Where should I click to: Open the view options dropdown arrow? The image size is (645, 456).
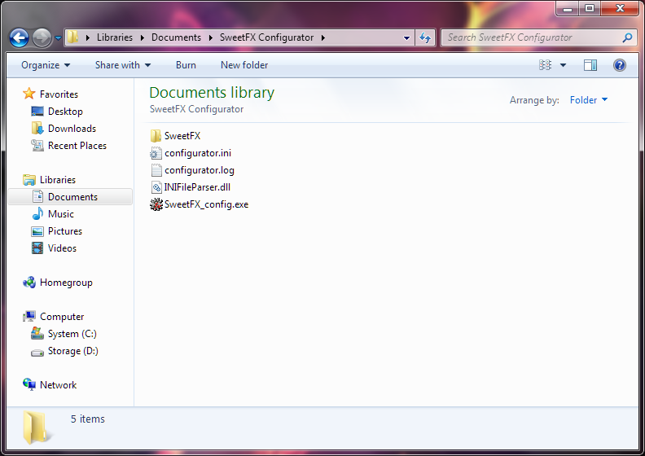[x=563, y=65]
